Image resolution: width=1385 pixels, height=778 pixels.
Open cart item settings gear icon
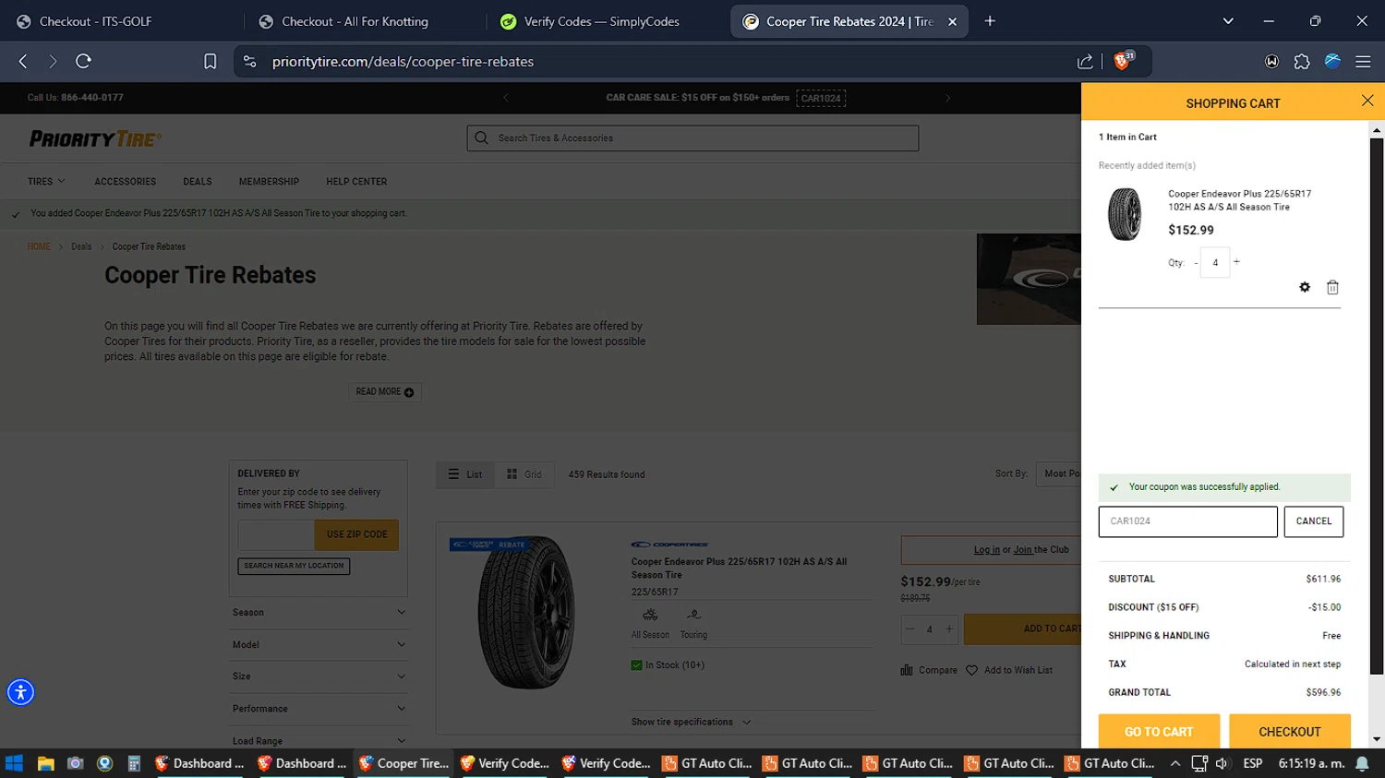pos(1305,287)
